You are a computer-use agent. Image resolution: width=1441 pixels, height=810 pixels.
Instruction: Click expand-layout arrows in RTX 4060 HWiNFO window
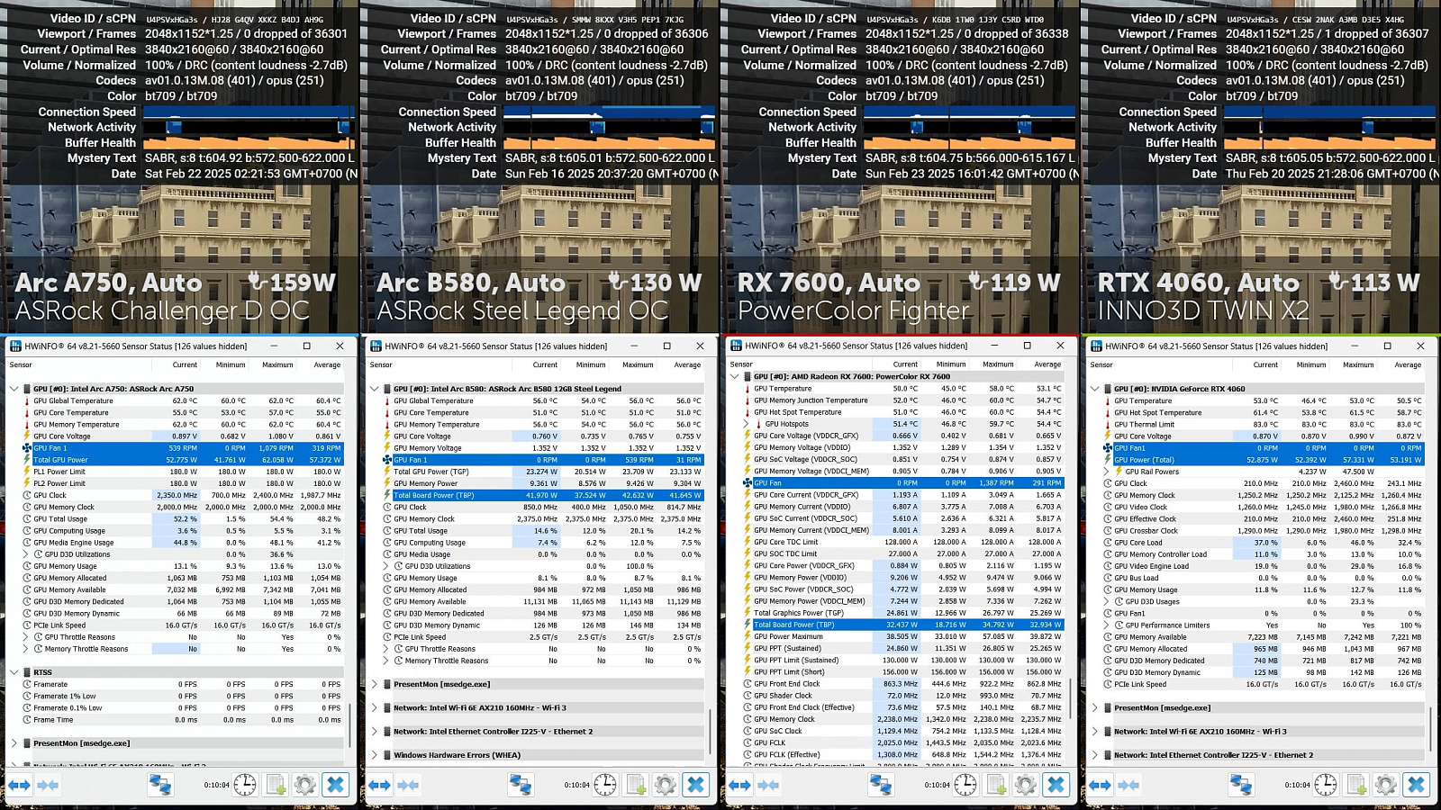point(1100,785)
